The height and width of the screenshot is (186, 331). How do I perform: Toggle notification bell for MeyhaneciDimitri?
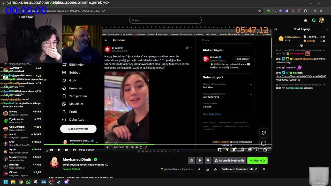tap(200, 160)
